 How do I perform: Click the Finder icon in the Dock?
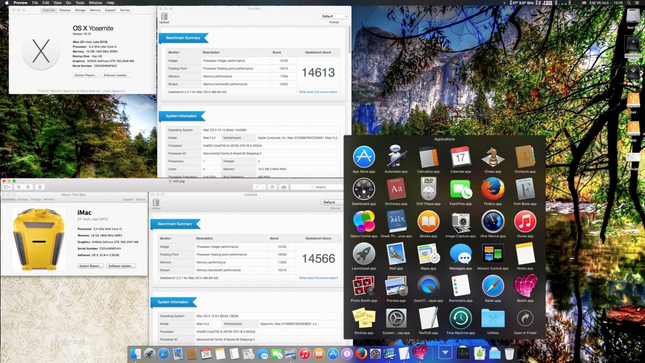click(135, 353)
